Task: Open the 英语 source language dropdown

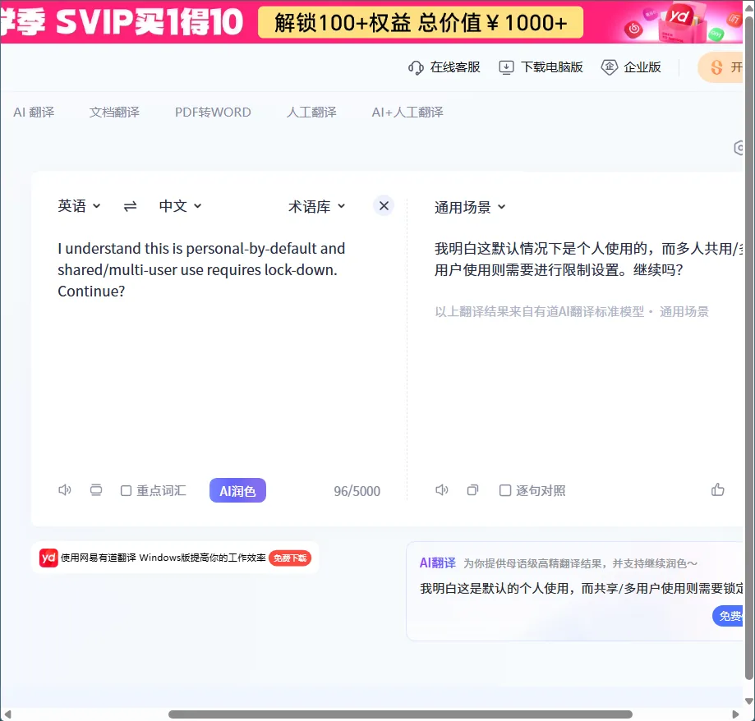Action: tap(79, 206)
